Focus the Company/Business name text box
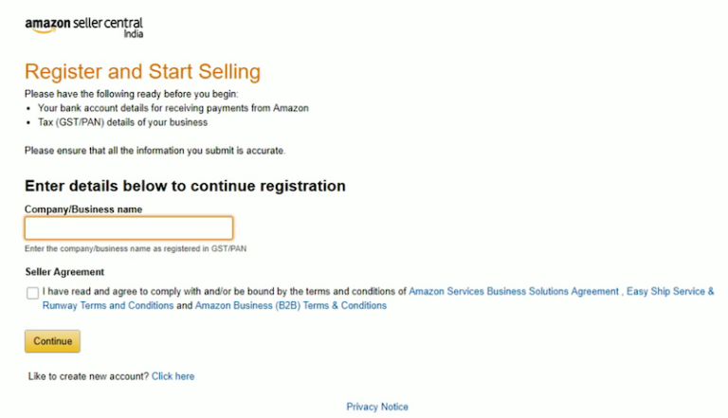Viewport: 728px width, 418px height. (129, 228)
